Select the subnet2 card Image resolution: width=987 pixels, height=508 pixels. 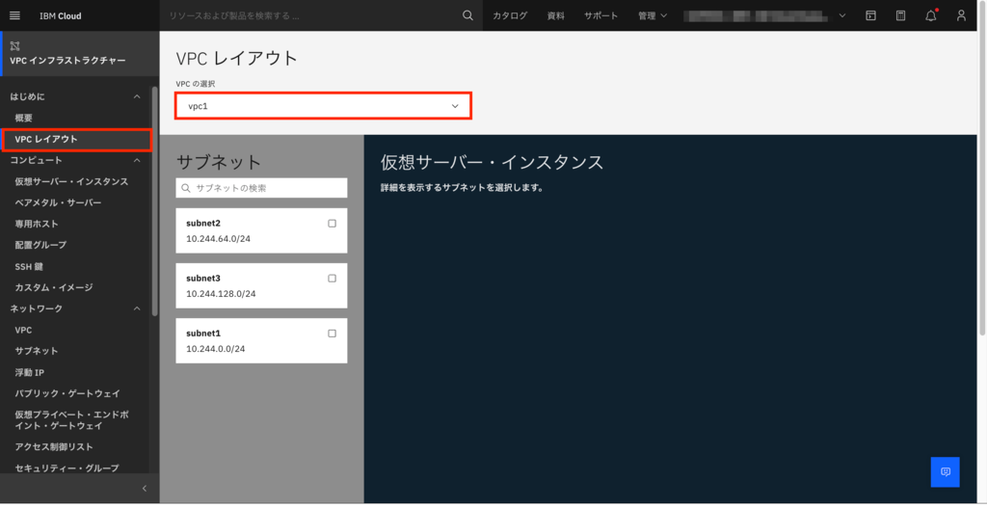pyautogui.click(x=261, y=231)
